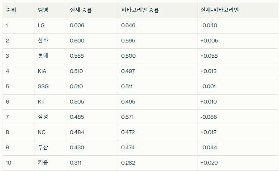Select the 삼성 team cell
279x172 pixels.
pos(51,117)
